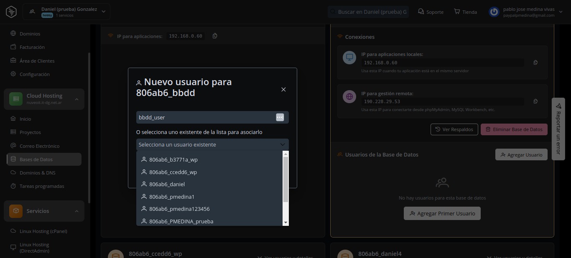
Task: Click the Agregar Primer Usuario button
Action: click(442, 213)
